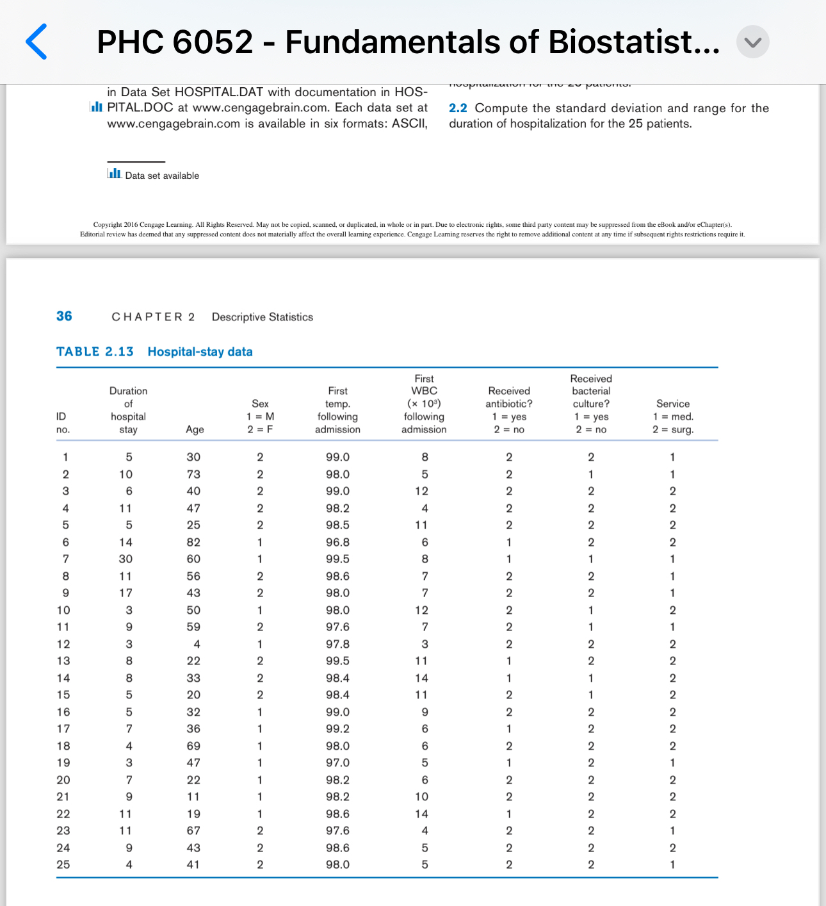Open the title options chevron
Image resolution: width=826 pixels, height=906 pixels.
(752, 42)
